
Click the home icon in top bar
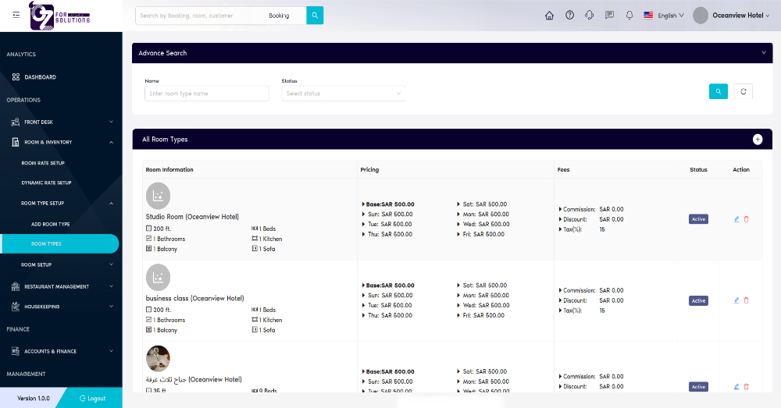549,16
